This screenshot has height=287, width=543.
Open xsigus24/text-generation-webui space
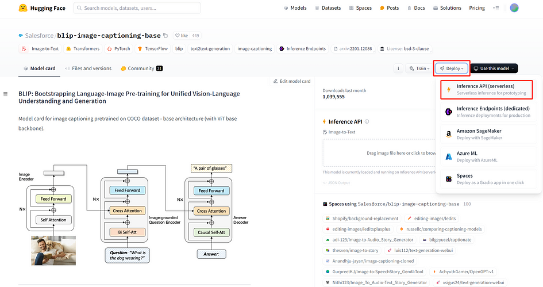(470, 282)
